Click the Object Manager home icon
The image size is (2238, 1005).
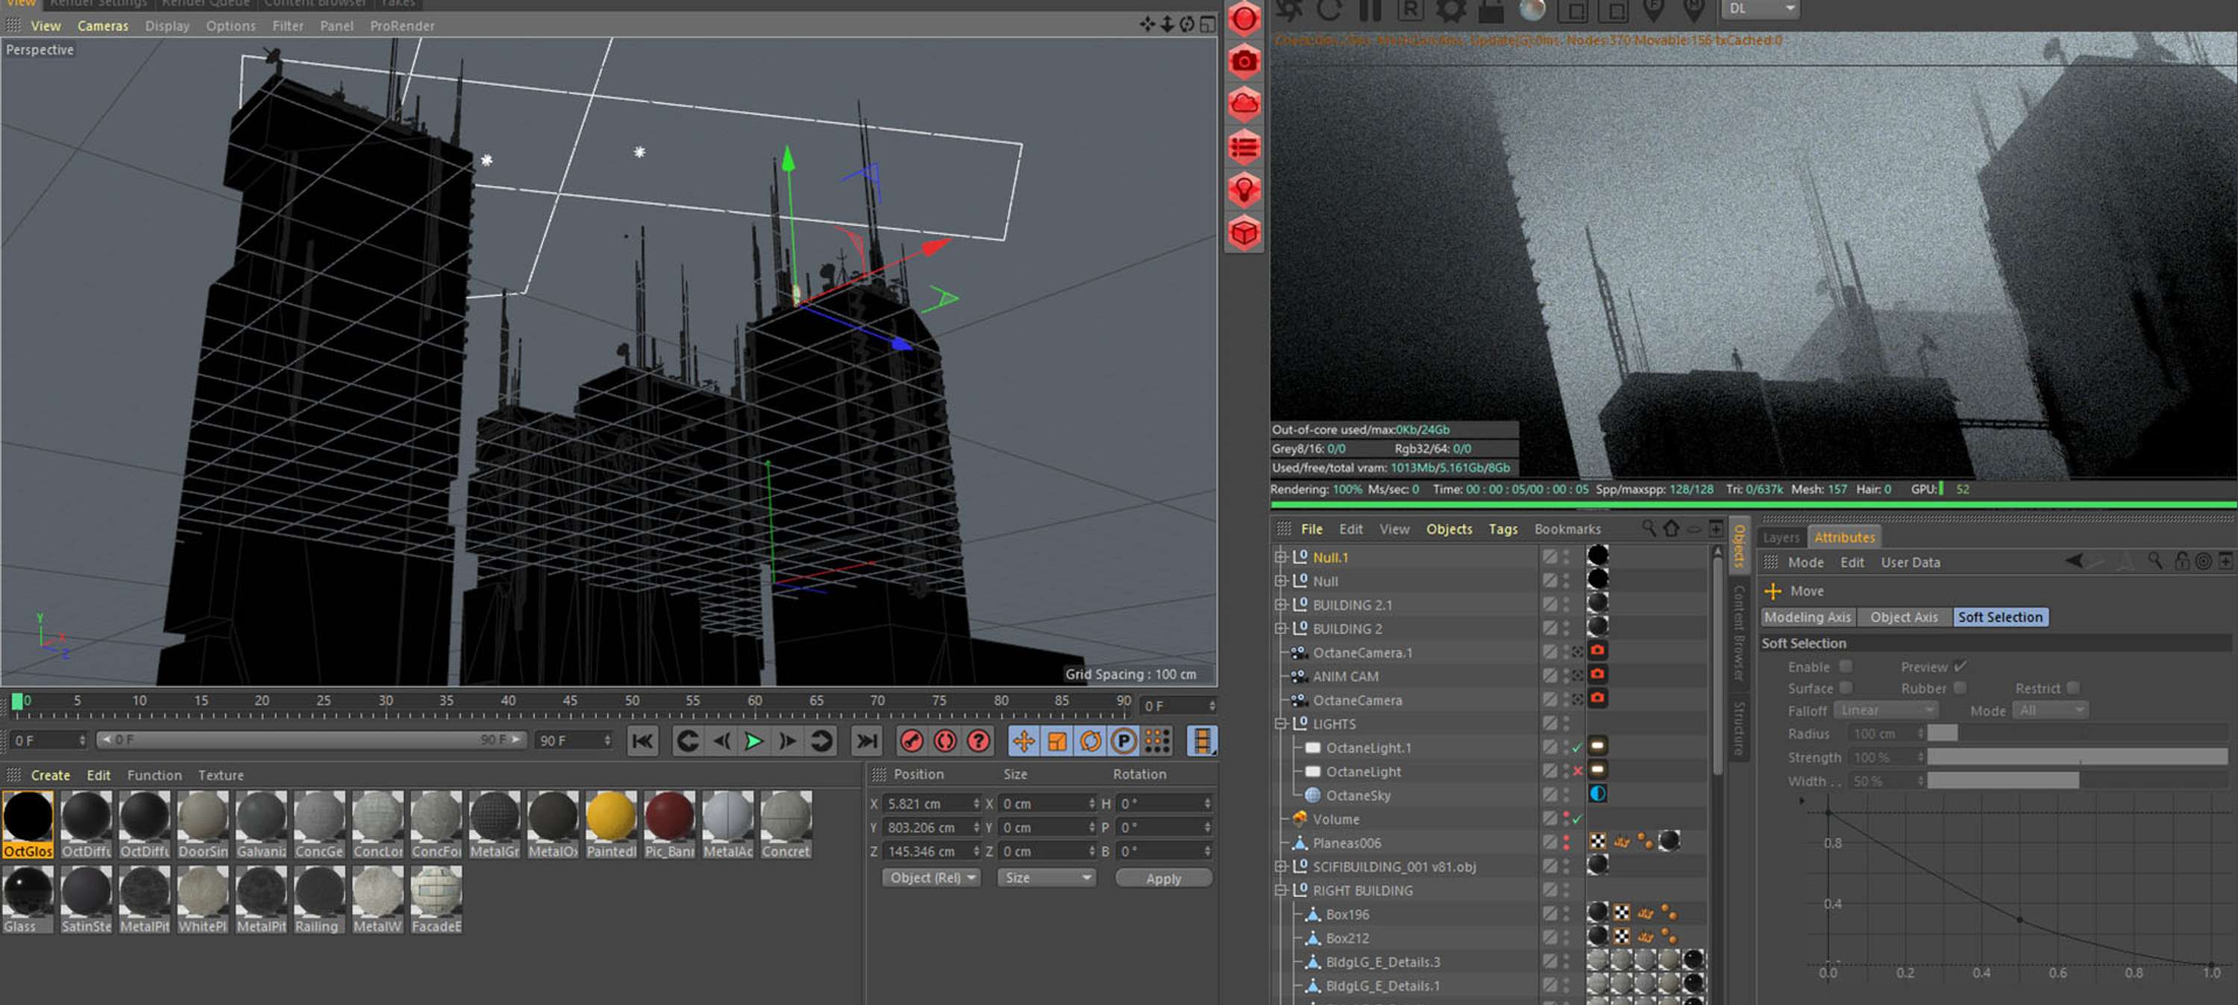coord(1671,528)
